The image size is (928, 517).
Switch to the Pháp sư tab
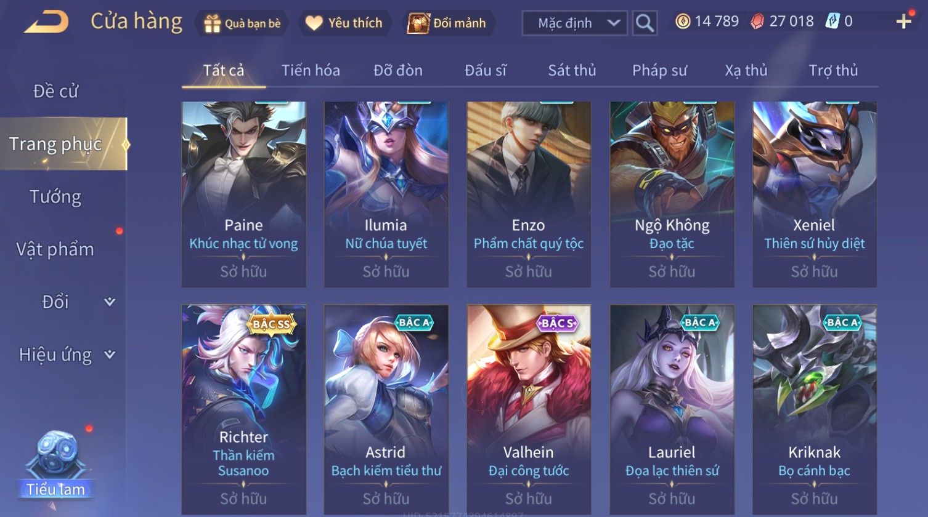(x=659, y=70)
